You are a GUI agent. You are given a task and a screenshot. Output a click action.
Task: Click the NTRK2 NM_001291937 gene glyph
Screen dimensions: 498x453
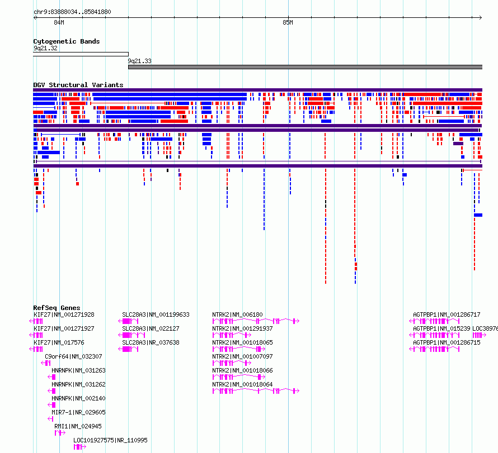click(232, 335)
